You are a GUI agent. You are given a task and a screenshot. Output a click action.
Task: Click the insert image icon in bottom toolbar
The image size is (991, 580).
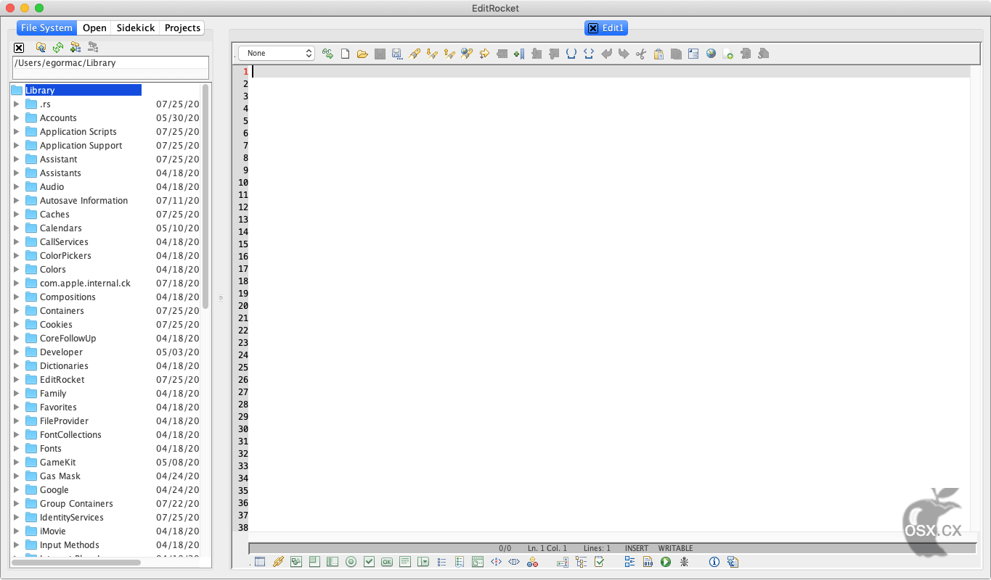coord(296,562)
